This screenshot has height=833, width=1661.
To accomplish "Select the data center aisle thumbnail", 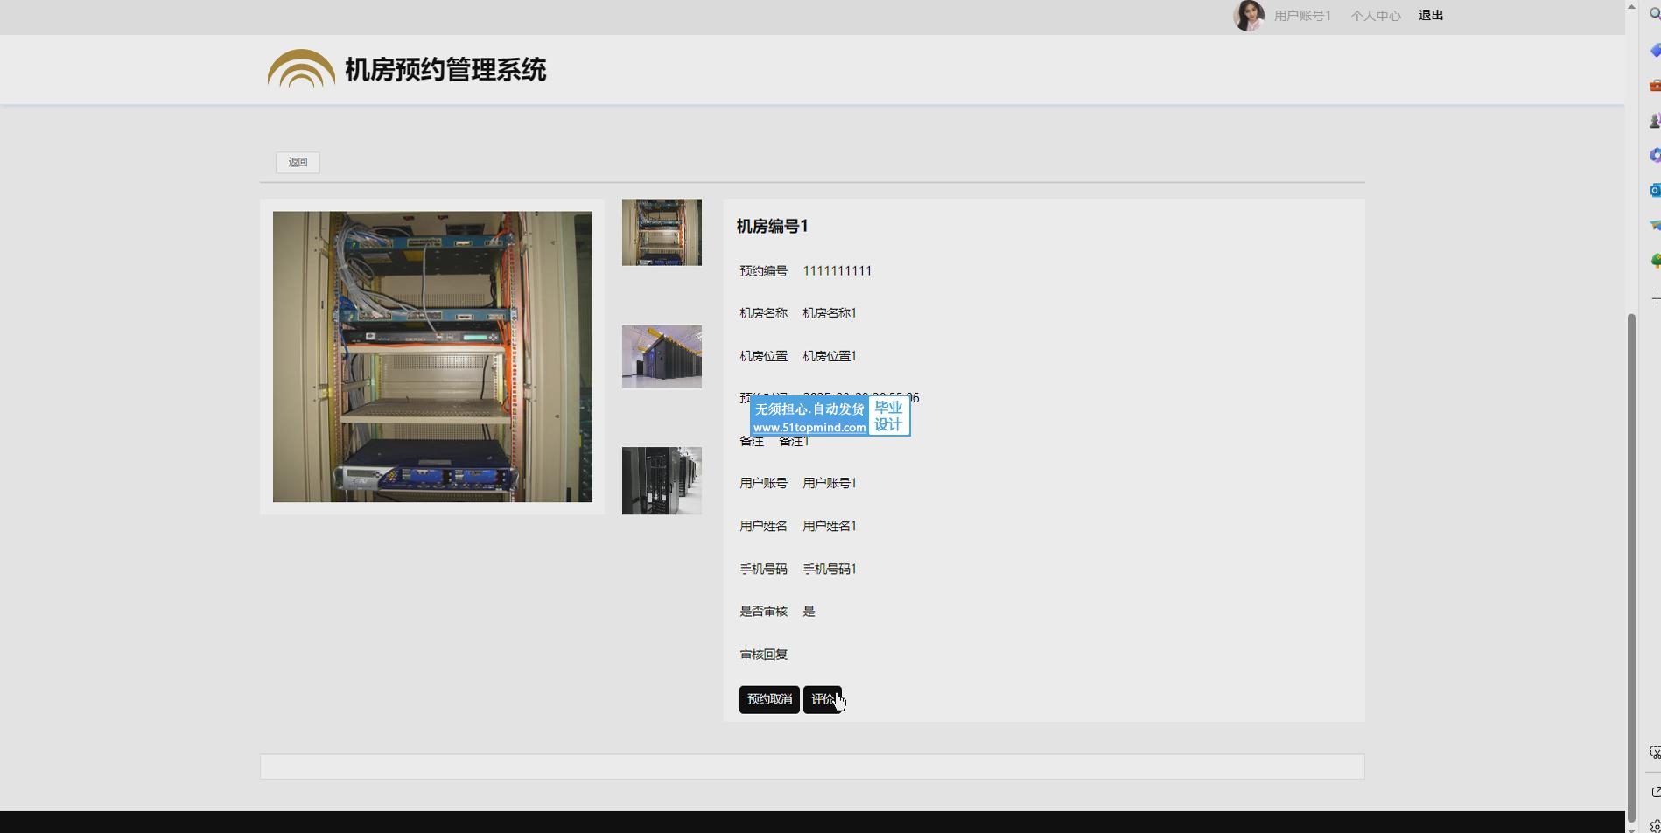I will pos(662,357).
